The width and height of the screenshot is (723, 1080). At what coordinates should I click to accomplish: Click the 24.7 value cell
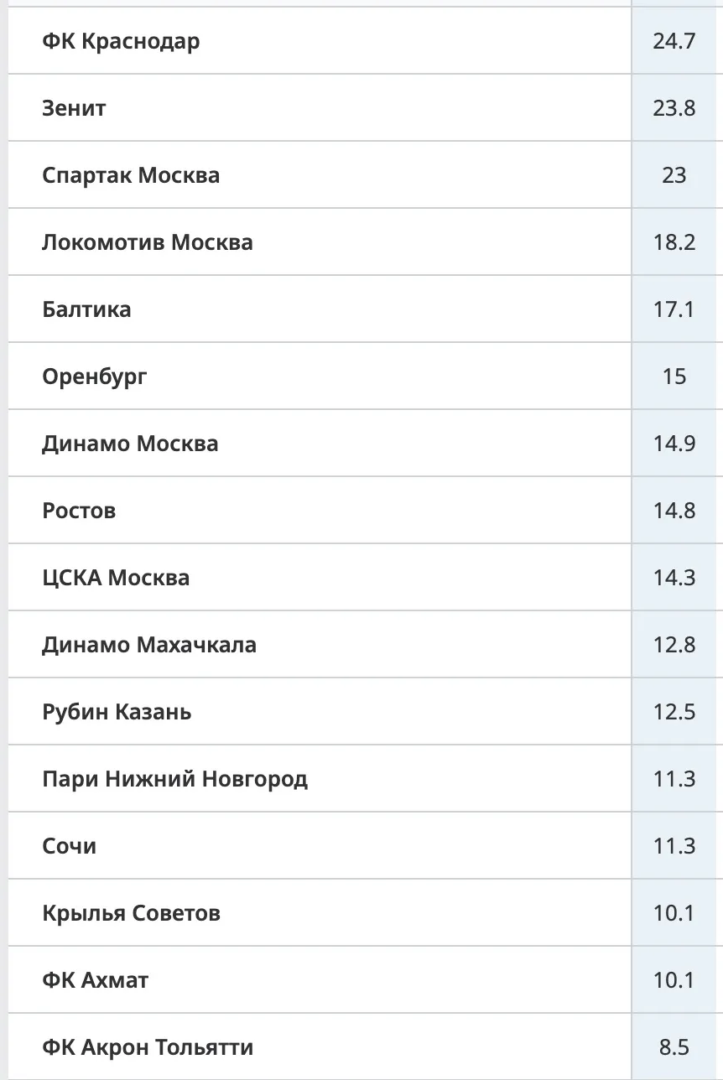click(674, 41)
